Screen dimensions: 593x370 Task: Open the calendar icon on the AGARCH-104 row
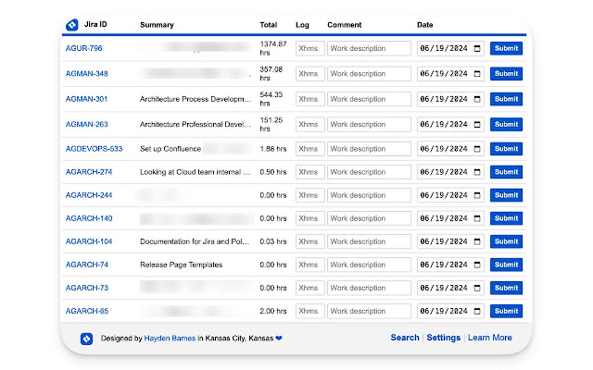[x=477, y=241]
